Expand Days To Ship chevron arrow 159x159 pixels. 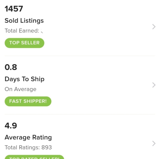coord(154,85)
